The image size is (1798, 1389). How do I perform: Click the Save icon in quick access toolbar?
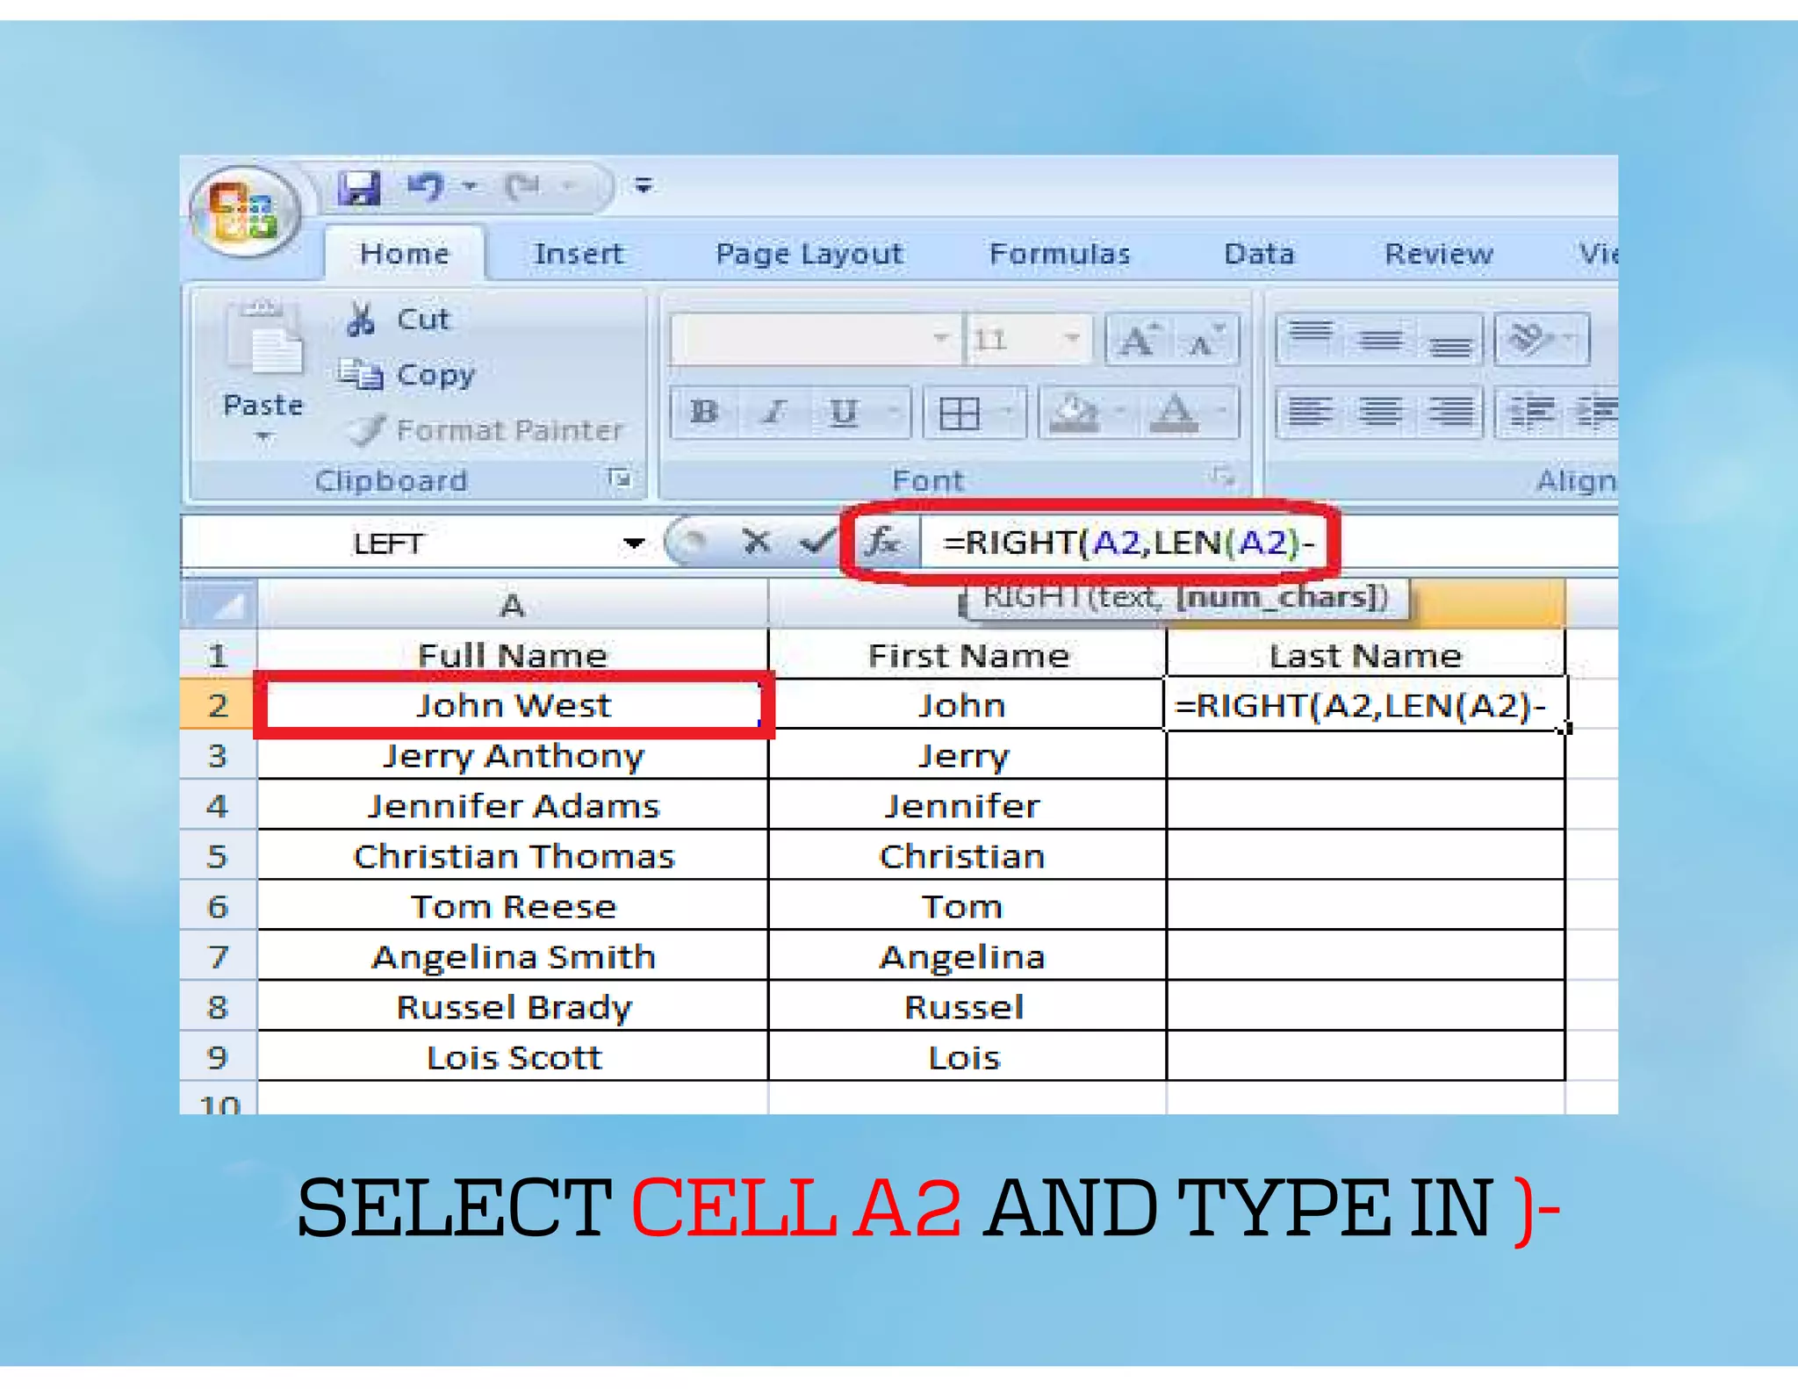[x=359, y=187]
